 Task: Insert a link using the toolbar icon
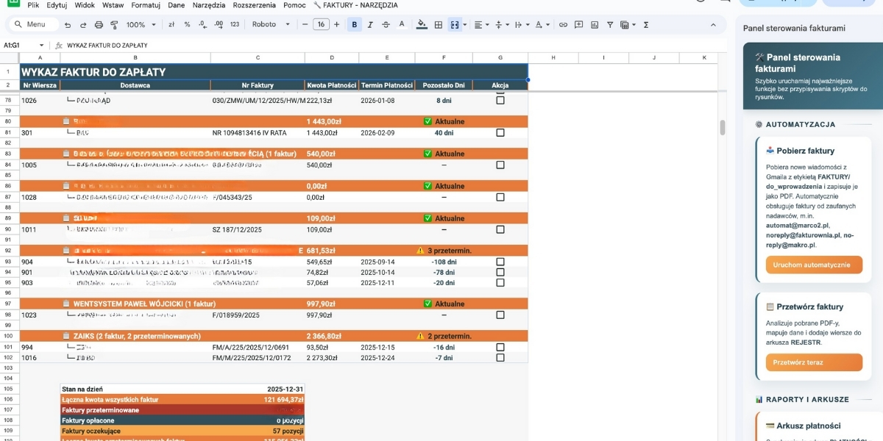[564, 24]
